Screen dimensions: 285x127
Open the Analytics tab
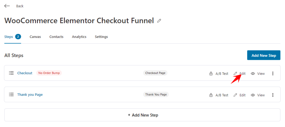(x=79, y=37)
